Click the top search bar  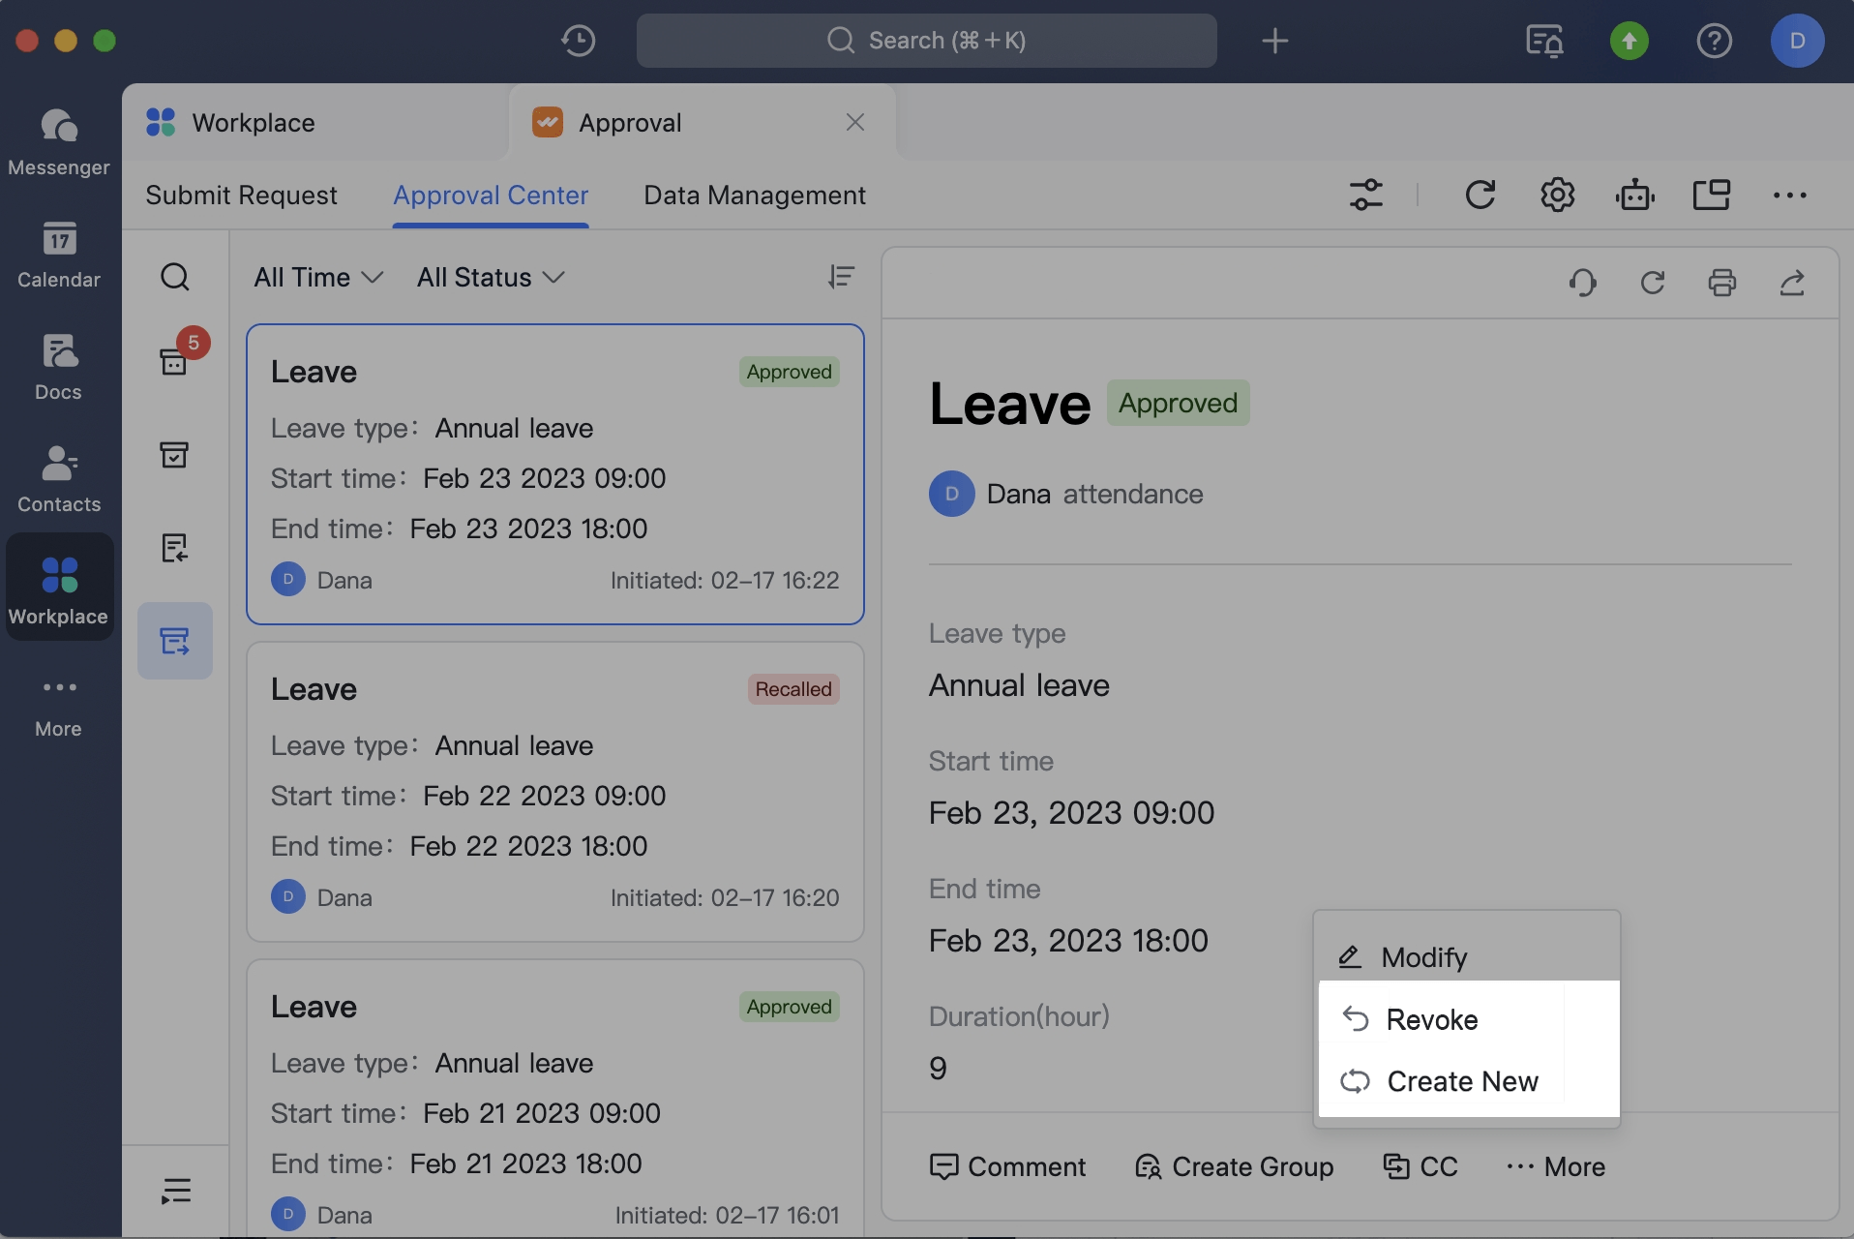point(926,41)
